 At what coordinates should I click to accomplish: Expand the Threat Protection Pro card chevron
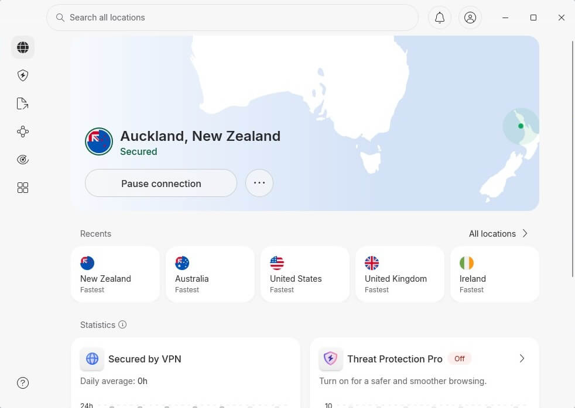click(x=522, y=358)
